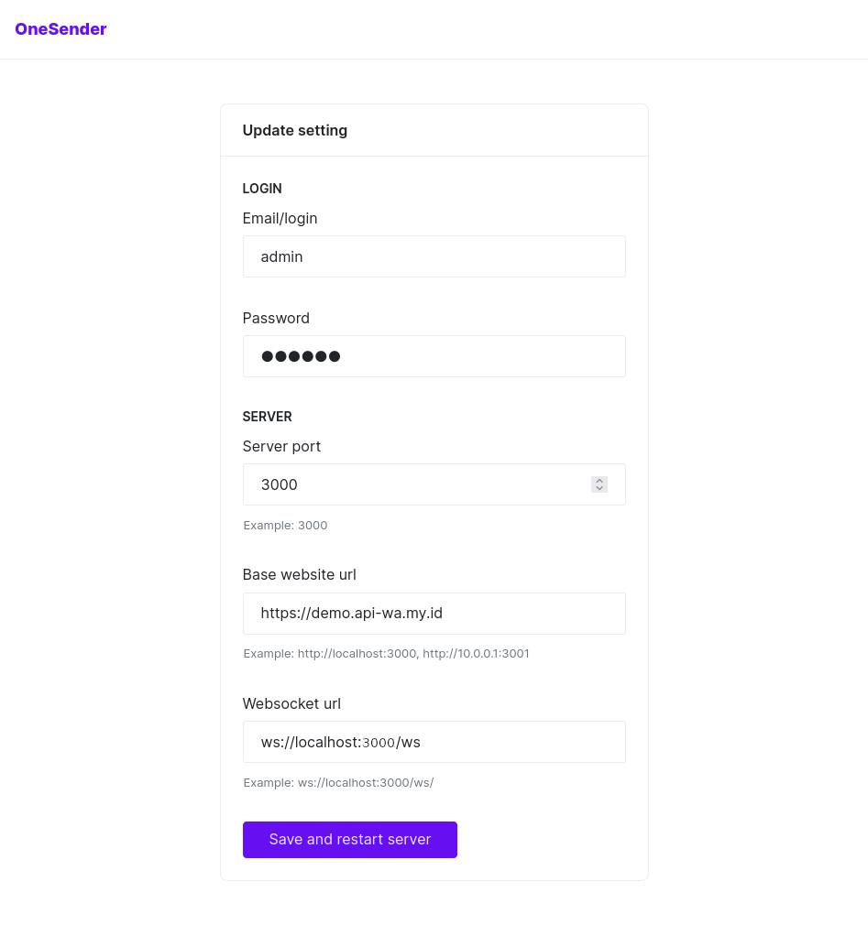
Task: Open the OneSender logo link
Action: click(x=60, y=29)
